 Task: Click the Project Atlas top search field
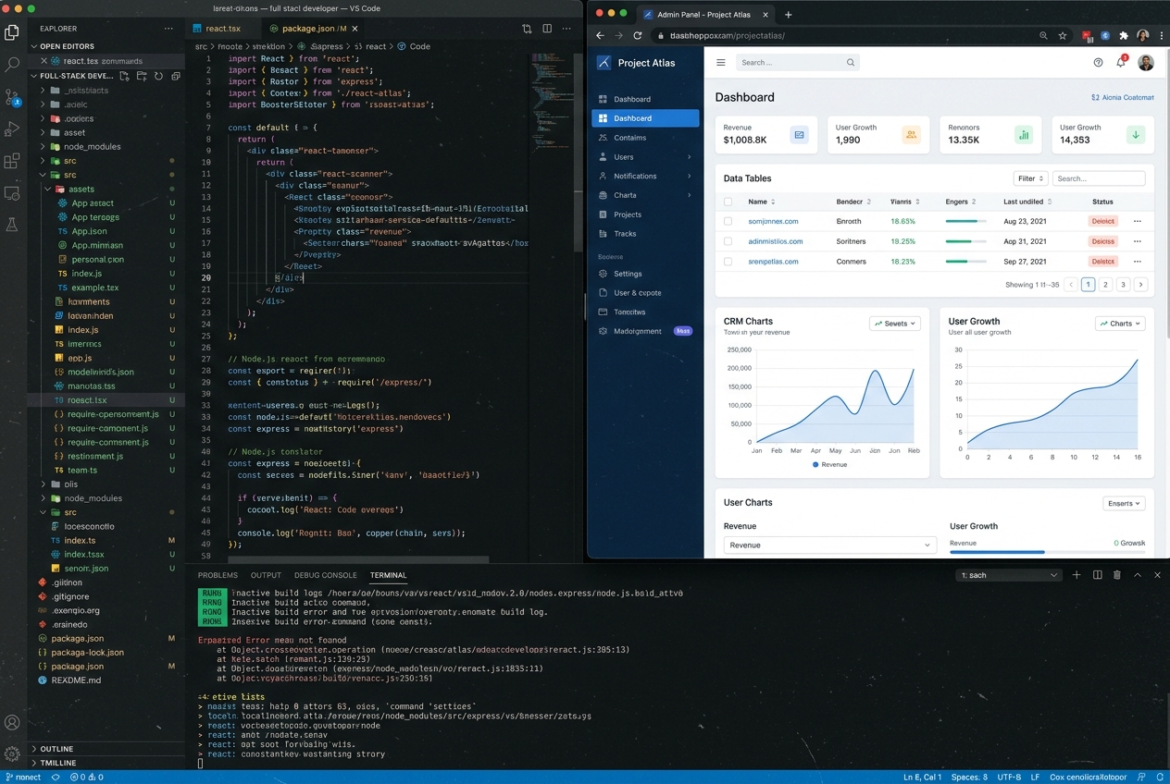pyautogui.click(x=798, y=63)
